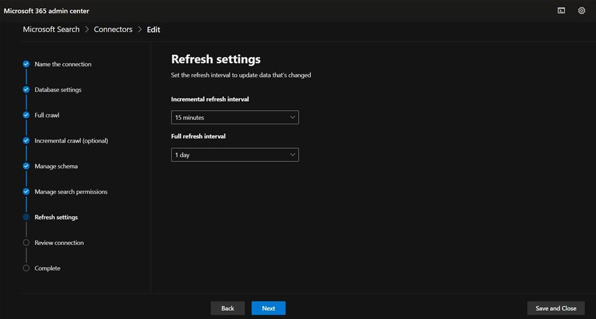
Task: Select the Review connection step label
Action: (59, 243)
